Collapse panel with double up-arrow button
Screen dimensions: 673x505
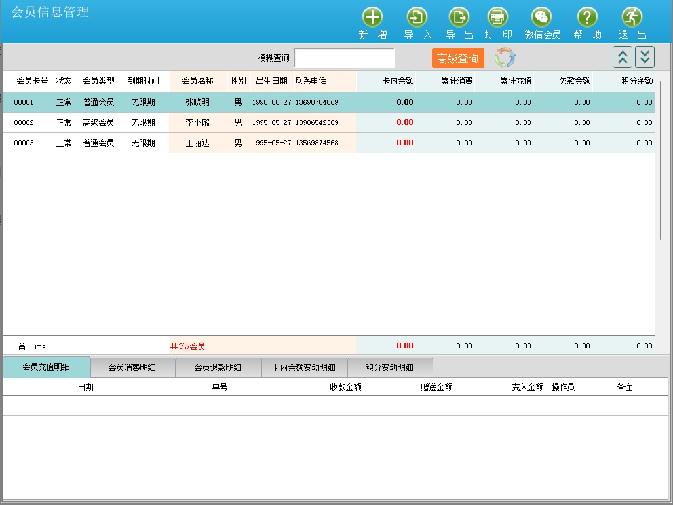623,58
